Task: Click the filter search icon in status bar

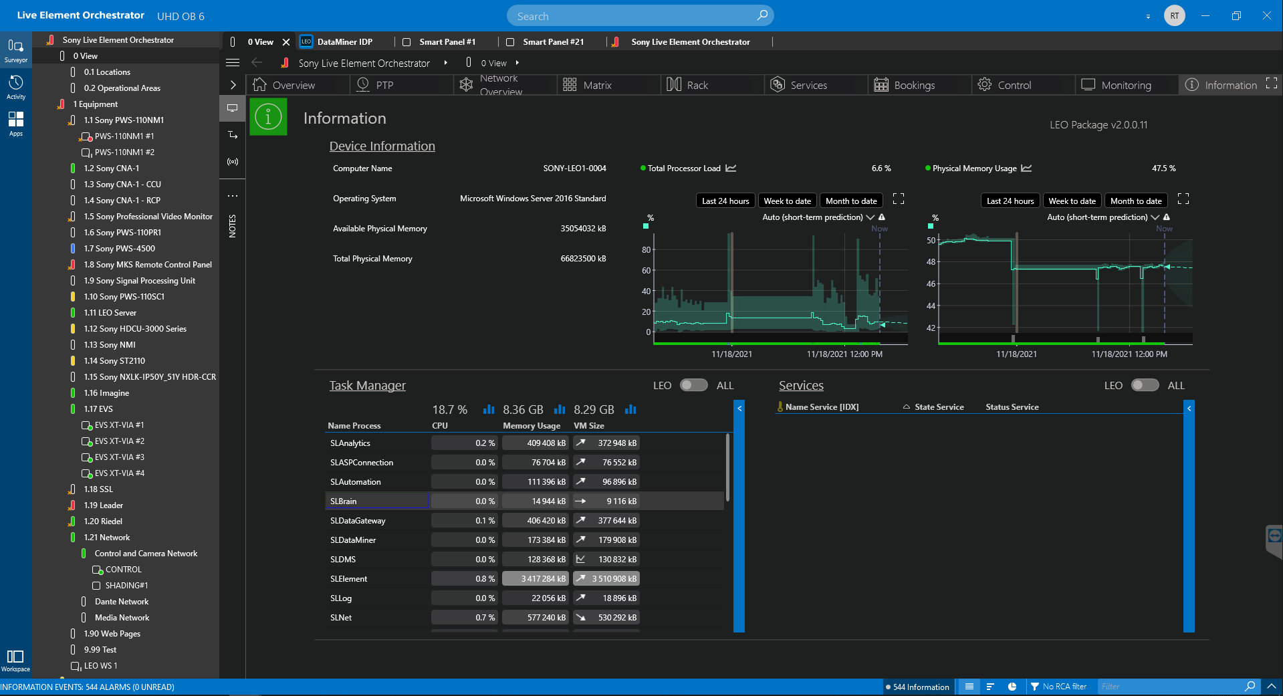Action: (x=1250, y=687)
